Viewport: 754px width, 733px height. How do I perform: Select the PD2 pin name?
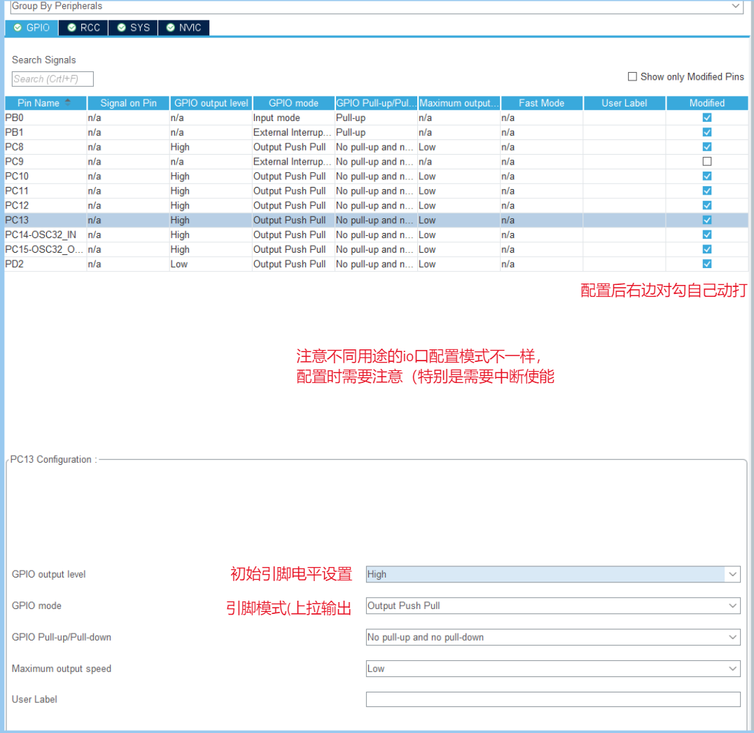click(15, 264)
